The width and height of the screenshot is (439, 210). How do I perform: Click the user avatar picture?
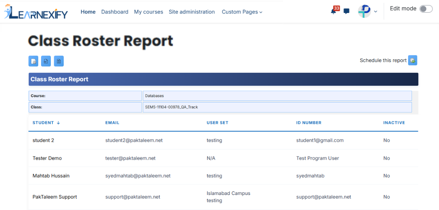click(365, 11)
